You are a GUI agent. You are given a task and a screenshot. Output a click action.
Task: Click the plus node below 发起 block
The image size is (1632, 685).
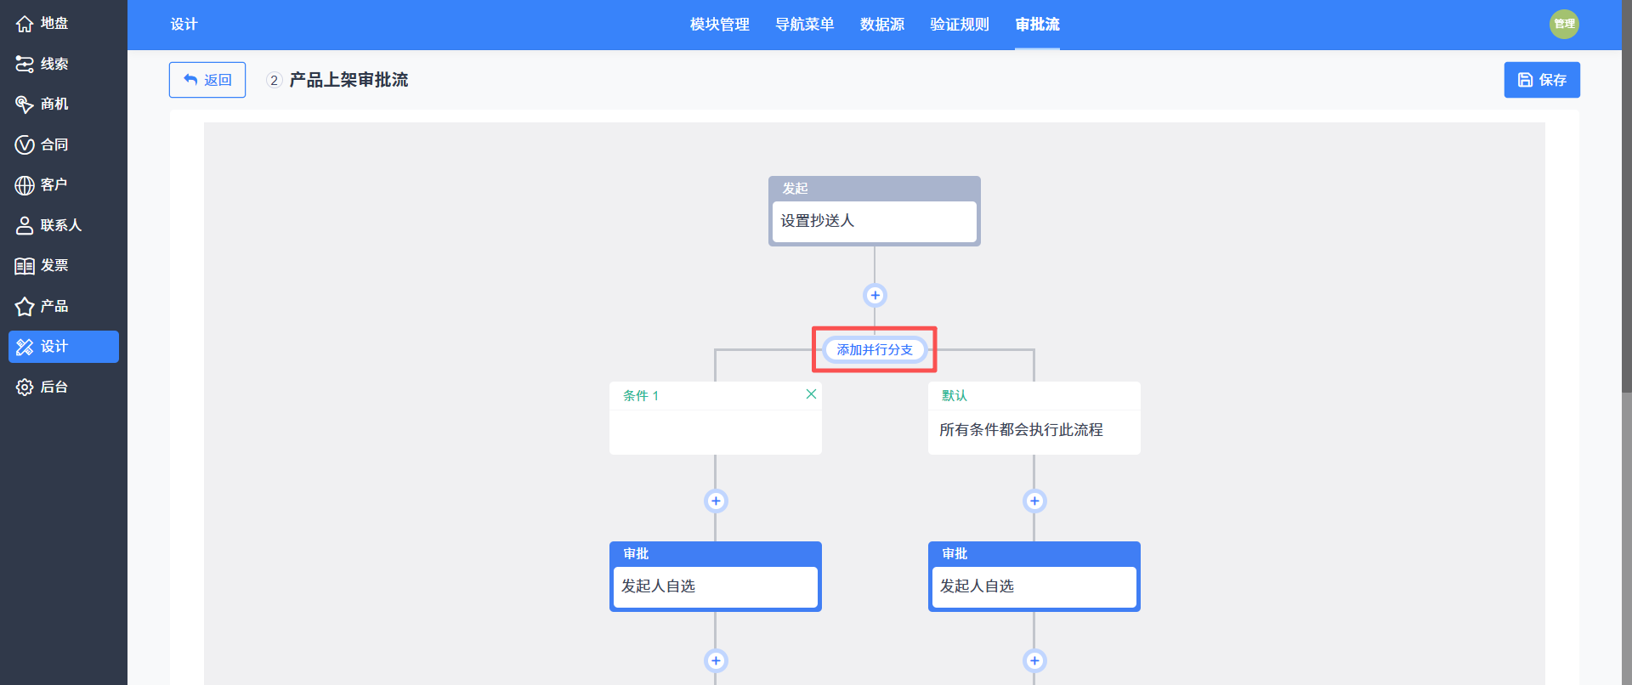(x=875, y=295)
